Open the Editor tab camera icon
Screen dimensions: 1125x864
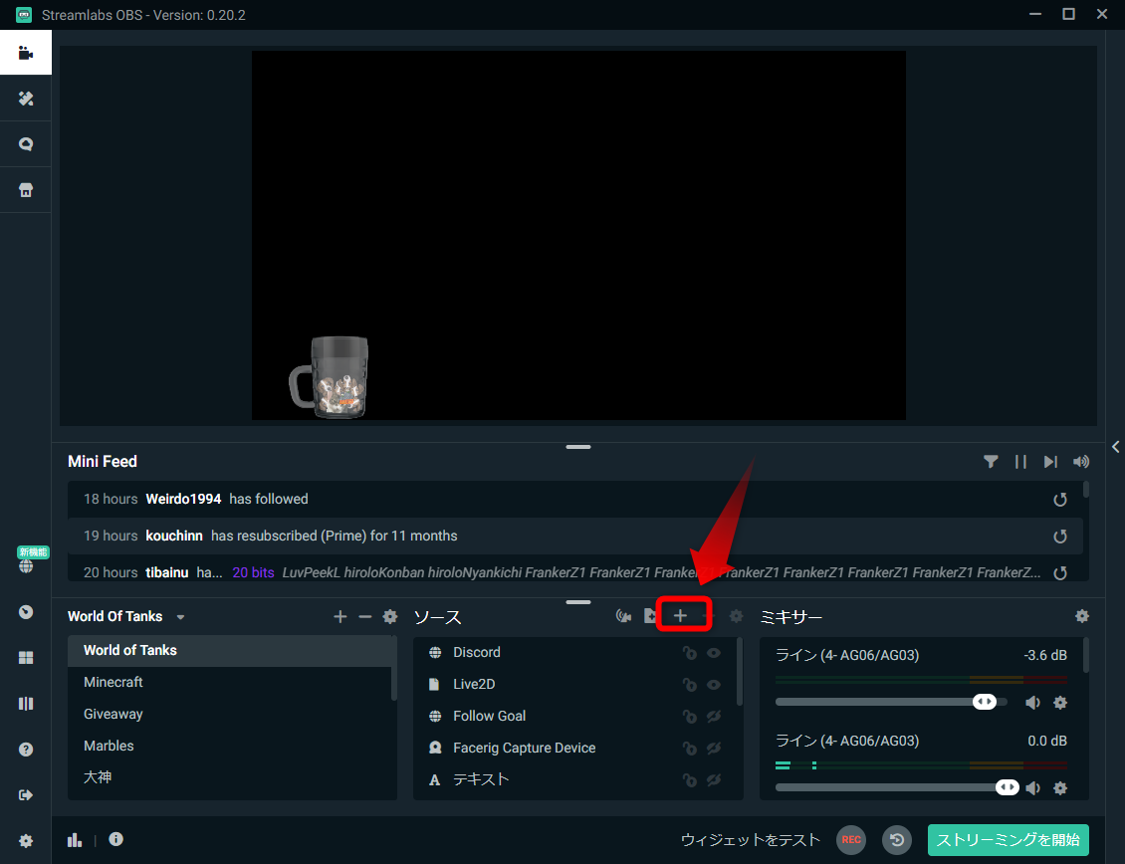[26, 53]
